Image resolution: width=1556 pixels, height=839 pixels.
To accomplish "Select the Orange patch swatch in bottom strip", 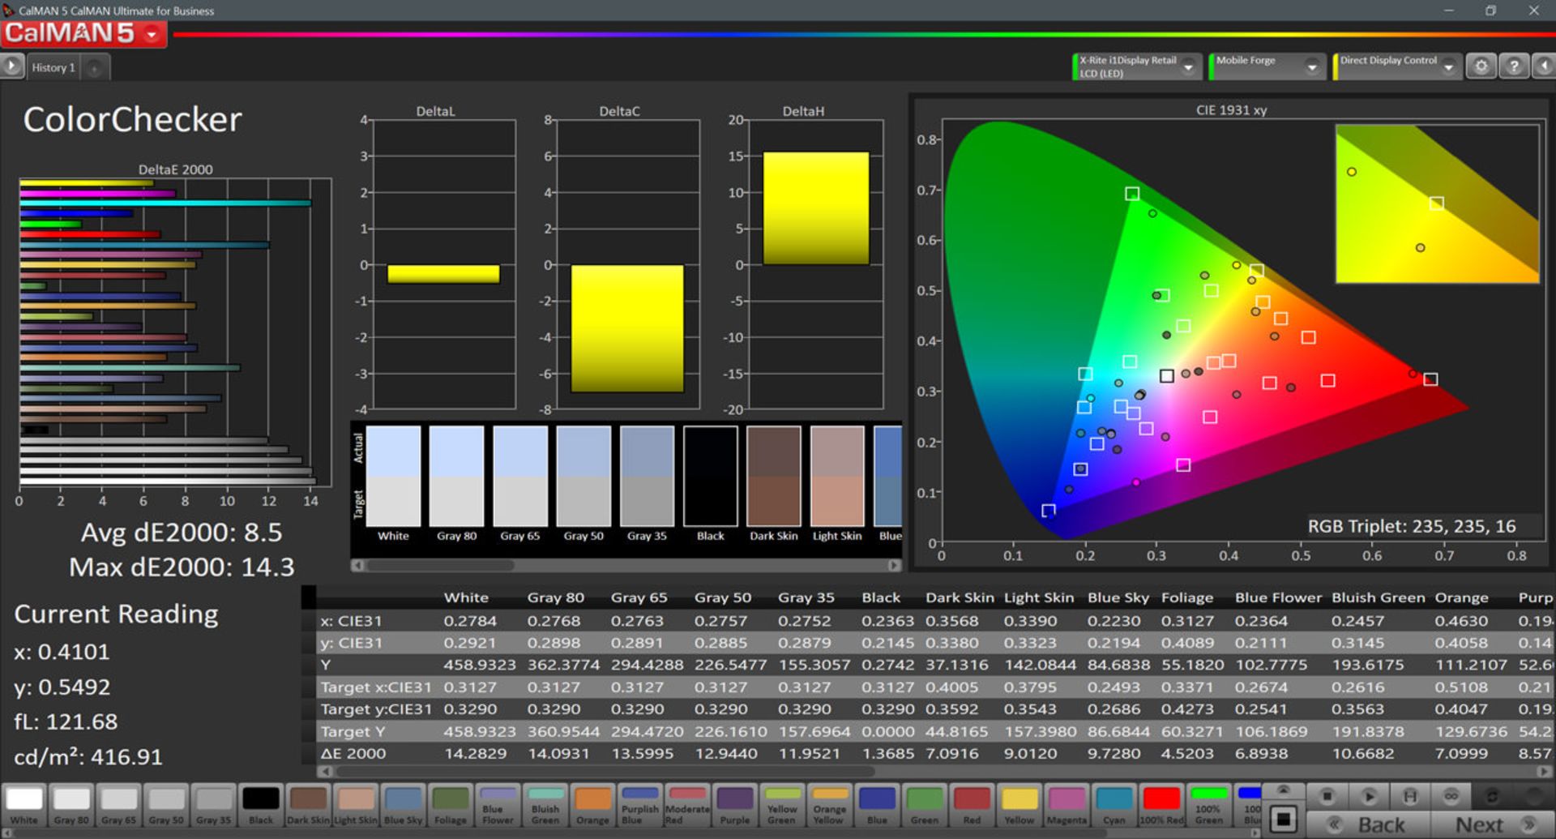I will [x=592, y=805].
